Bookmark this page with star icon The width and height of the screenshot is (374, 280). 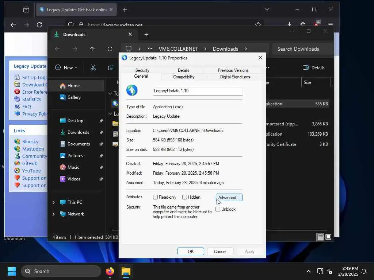[x=258, y=24]
